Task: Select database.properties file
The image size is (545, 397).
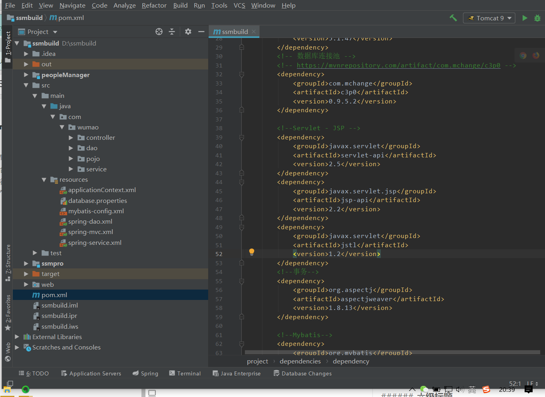Action: click(x=97, y=200)
